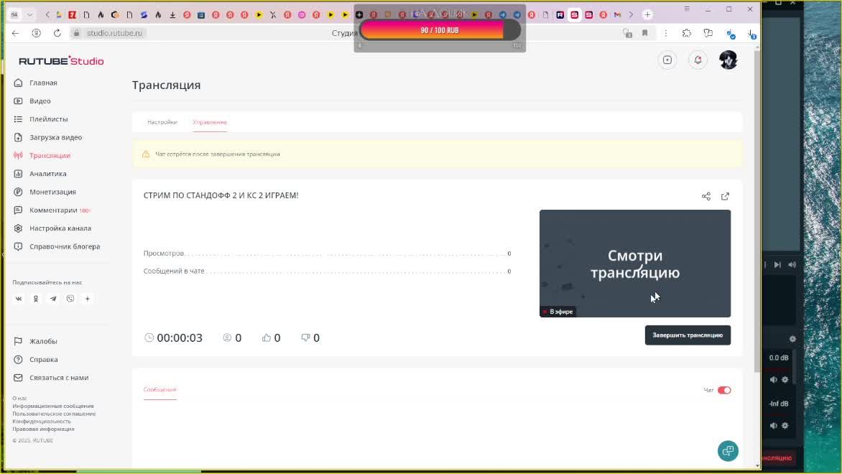The image size is (842, 474).
Task: Open Связаться с нами
Action: (58, 378)
